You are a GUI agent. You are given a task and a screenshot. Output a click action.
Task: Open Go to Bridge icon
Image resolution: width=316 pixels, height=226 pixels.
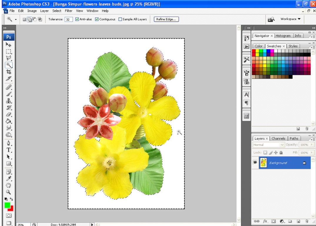click(x=271, y=19)
